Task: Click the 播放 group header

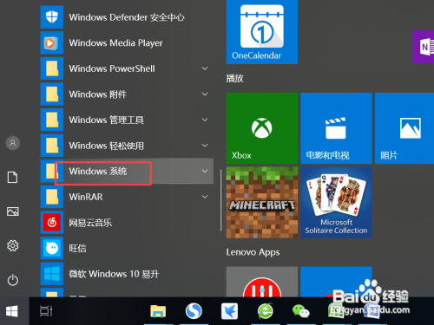Action: (234, 78)
